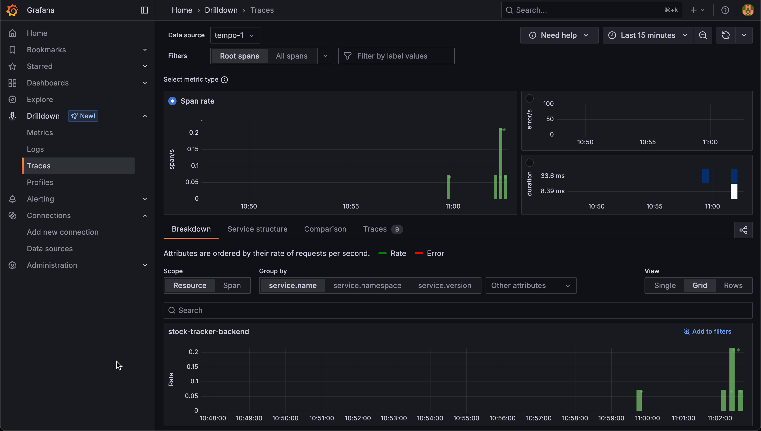Click the Drilldown icon in sidebar
Viewport: 761px width, 431px height.
tap(12, 116)
